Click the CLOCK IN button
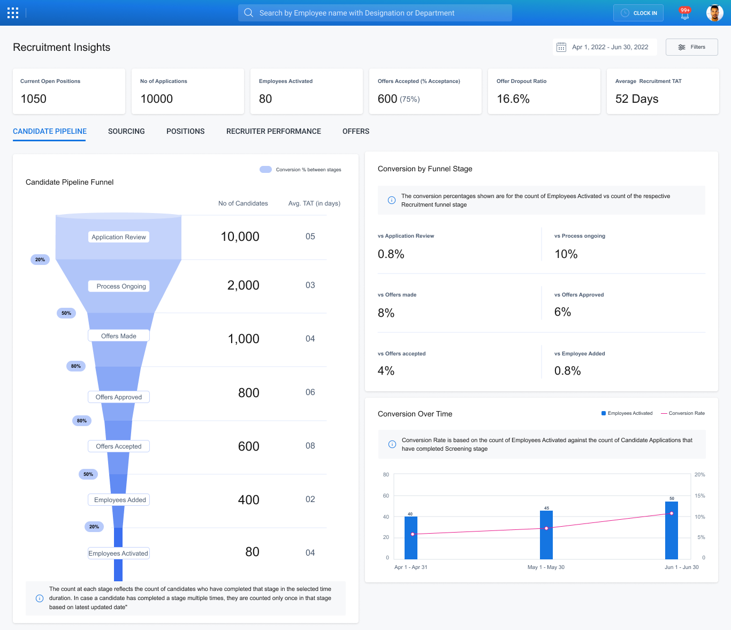This screenshot has width=731, height=630. tap(638, 13)
